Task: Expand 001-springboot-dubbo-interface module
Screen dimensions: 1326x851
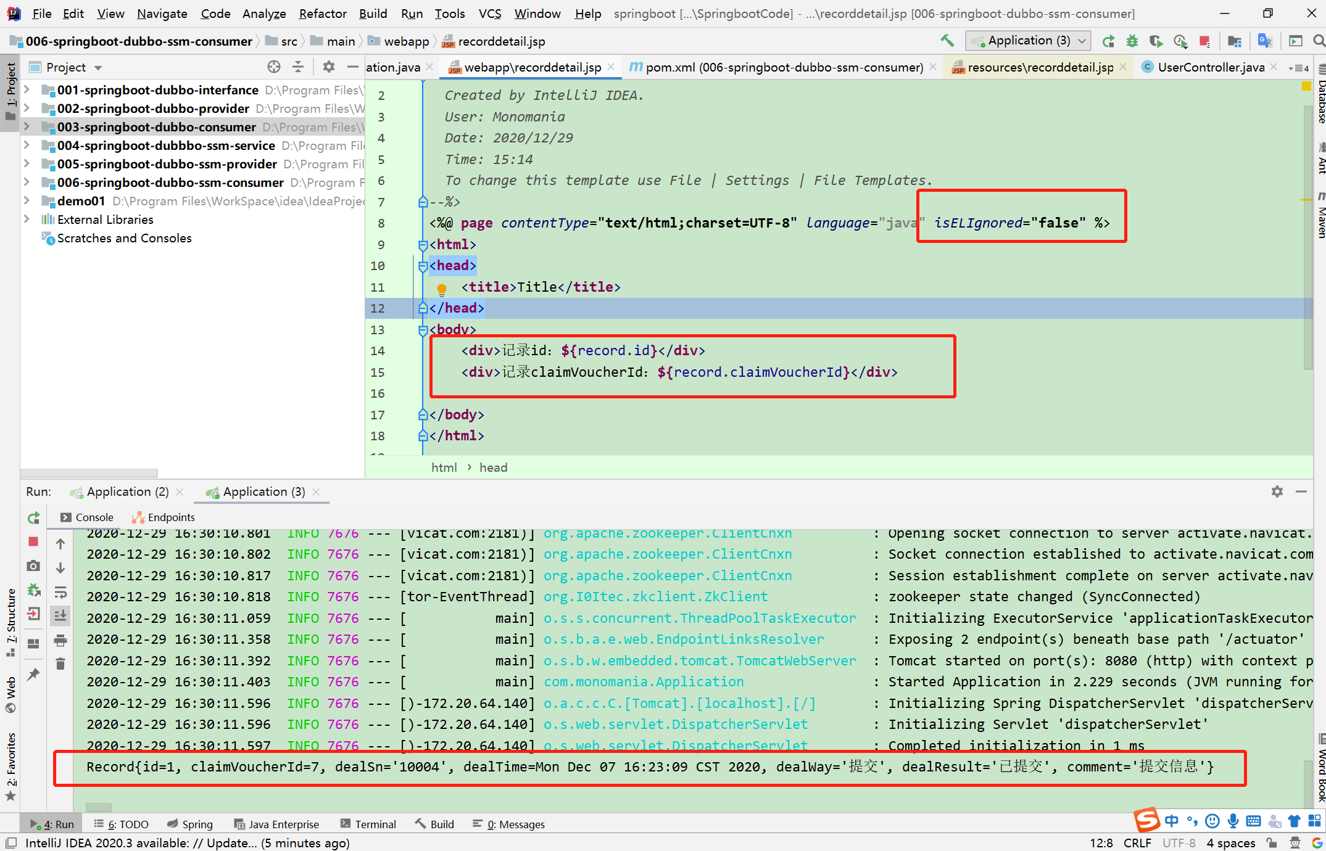Action: pyautogui.click(x=27, y=90)
